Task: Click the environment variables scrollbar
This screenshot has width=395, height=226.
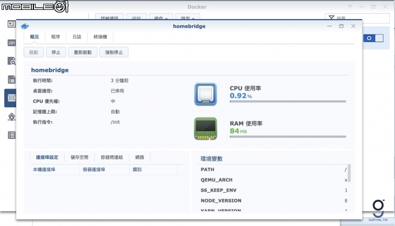Action: [x=349, y=173]
